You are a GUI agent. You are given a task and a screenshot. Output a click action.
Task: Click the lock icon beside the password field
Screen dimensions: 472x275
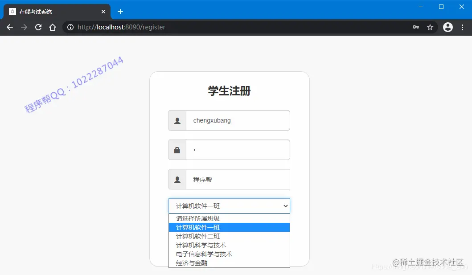pyautogui.click(x=177, y=150)
